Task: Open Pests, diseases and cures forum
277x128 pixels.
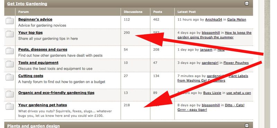Action: pos(43,49)
